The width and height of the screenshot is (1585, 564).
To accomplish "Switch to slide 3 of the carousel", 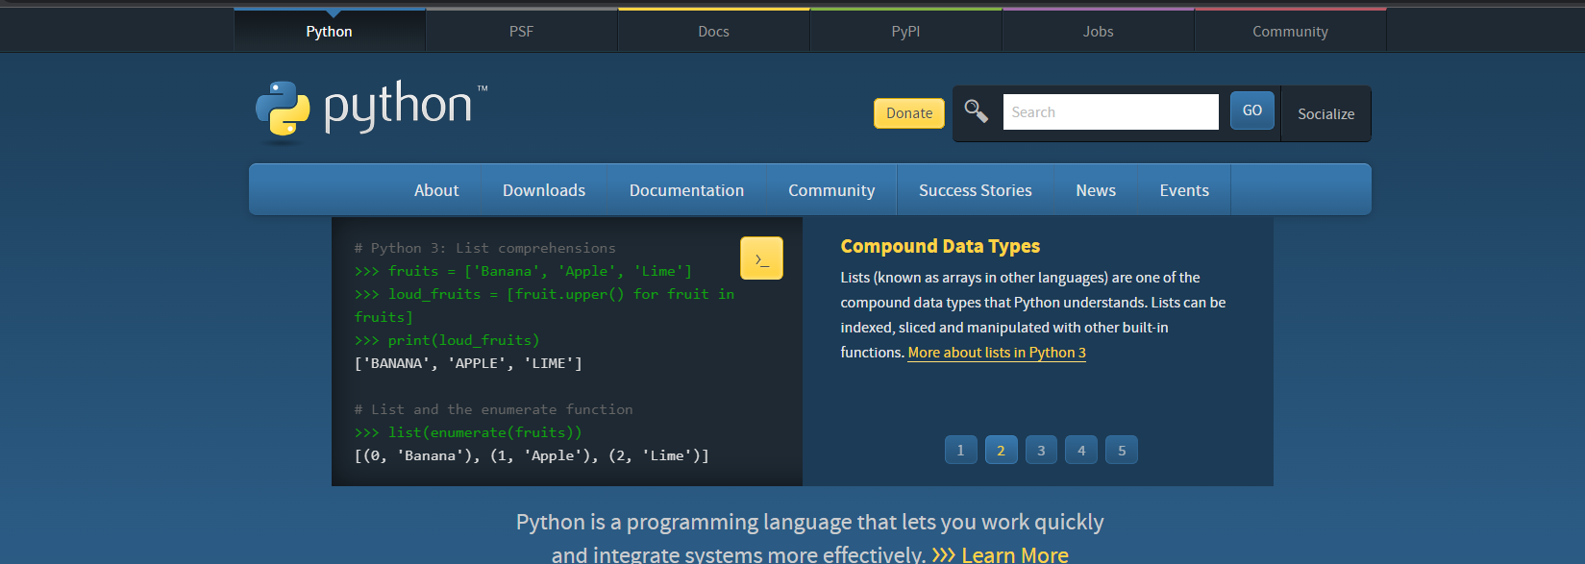I will tap(1041, 450).
